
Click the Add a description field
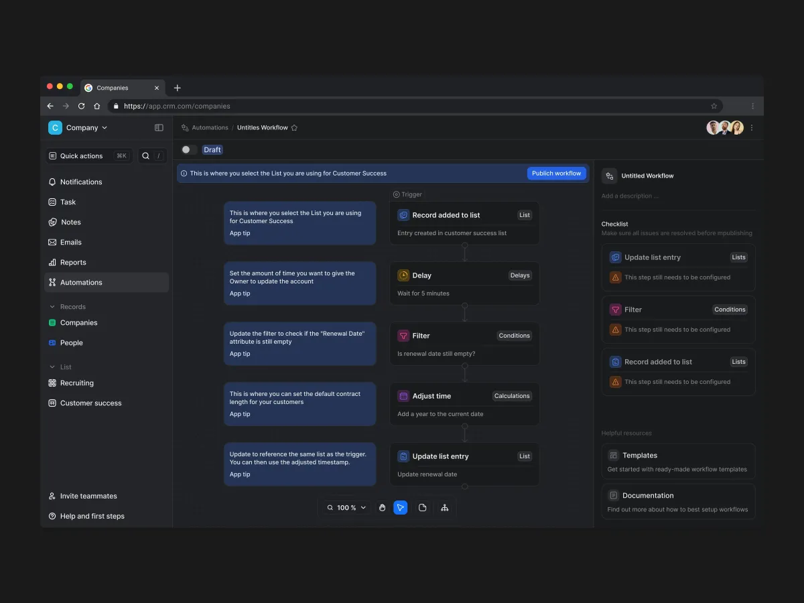[630, 196]
